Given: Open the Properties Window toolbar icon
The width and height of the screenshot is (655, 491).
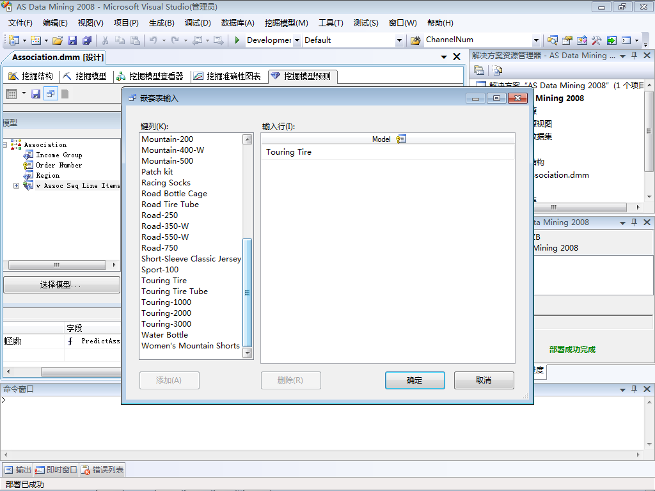Looking at the screenshot, I should [567, 40].
